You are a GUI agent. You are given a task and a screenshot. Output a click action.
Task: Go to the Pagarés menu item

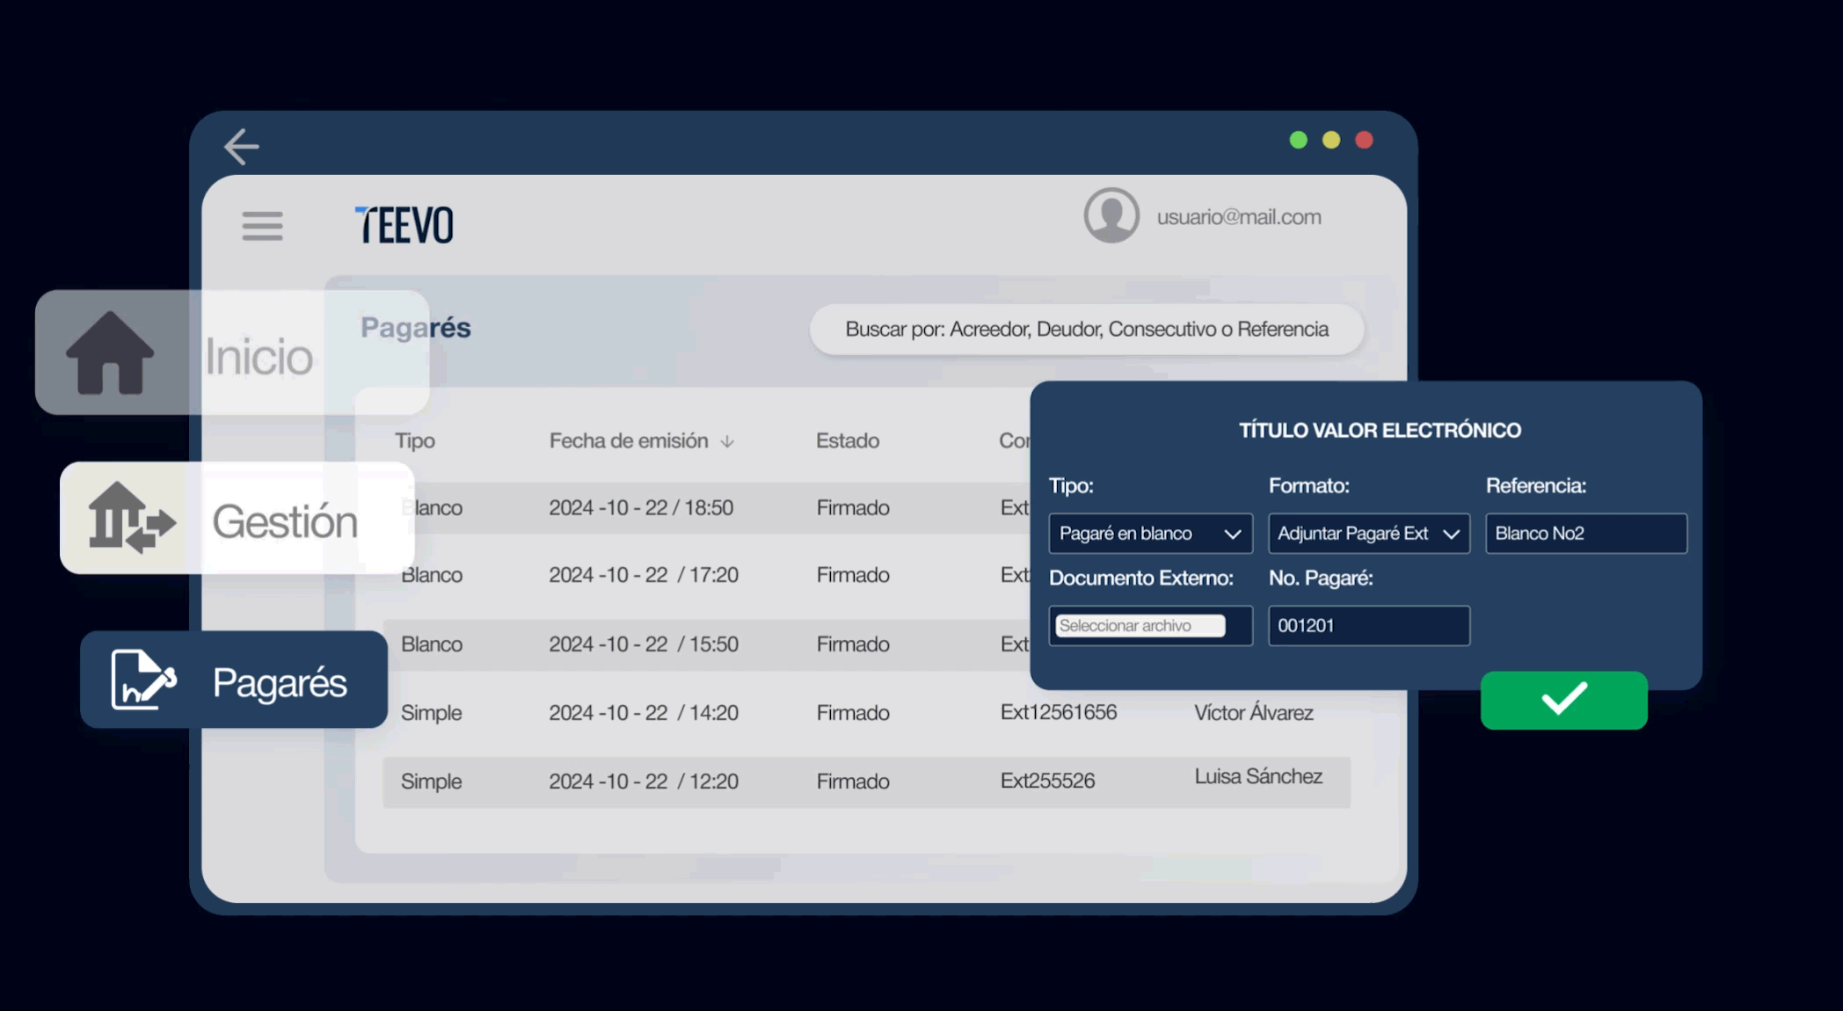(280, 683)
